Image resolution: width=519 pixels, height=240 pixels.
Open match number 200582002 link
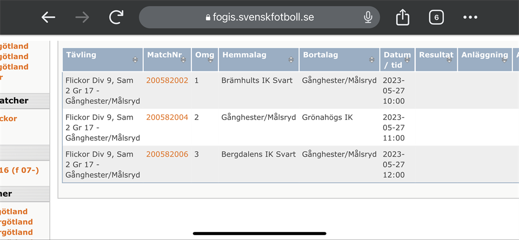coord(167,81)
